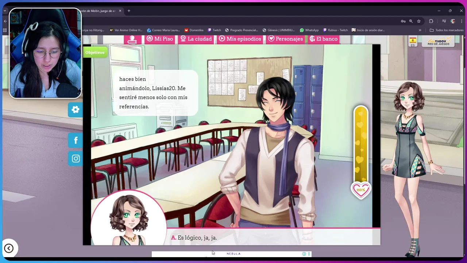Click the tab search dropdown arrow
The width and height of the screenshot is (467, 263).
point(5,11)
